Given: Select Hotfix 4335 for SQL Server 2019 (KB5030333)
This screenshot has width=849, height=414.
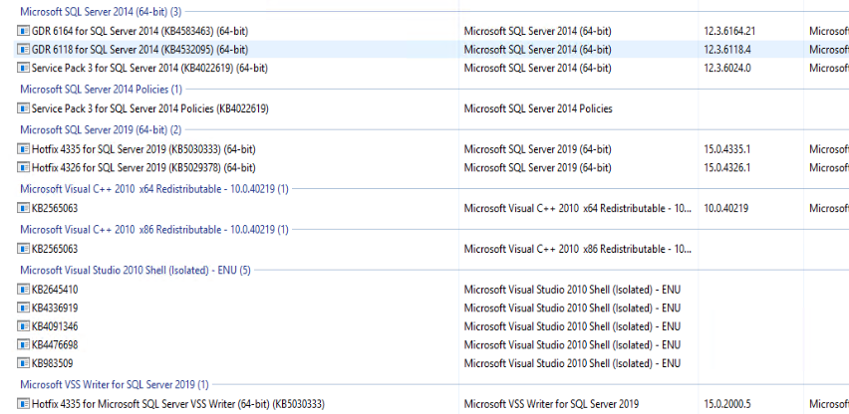Looking at the screenshot, I should pyautogui.click(x=143, y=149).
